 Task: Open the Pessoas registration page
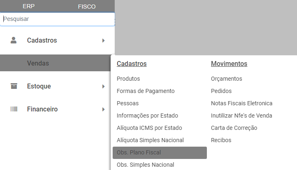pos(127,103)
